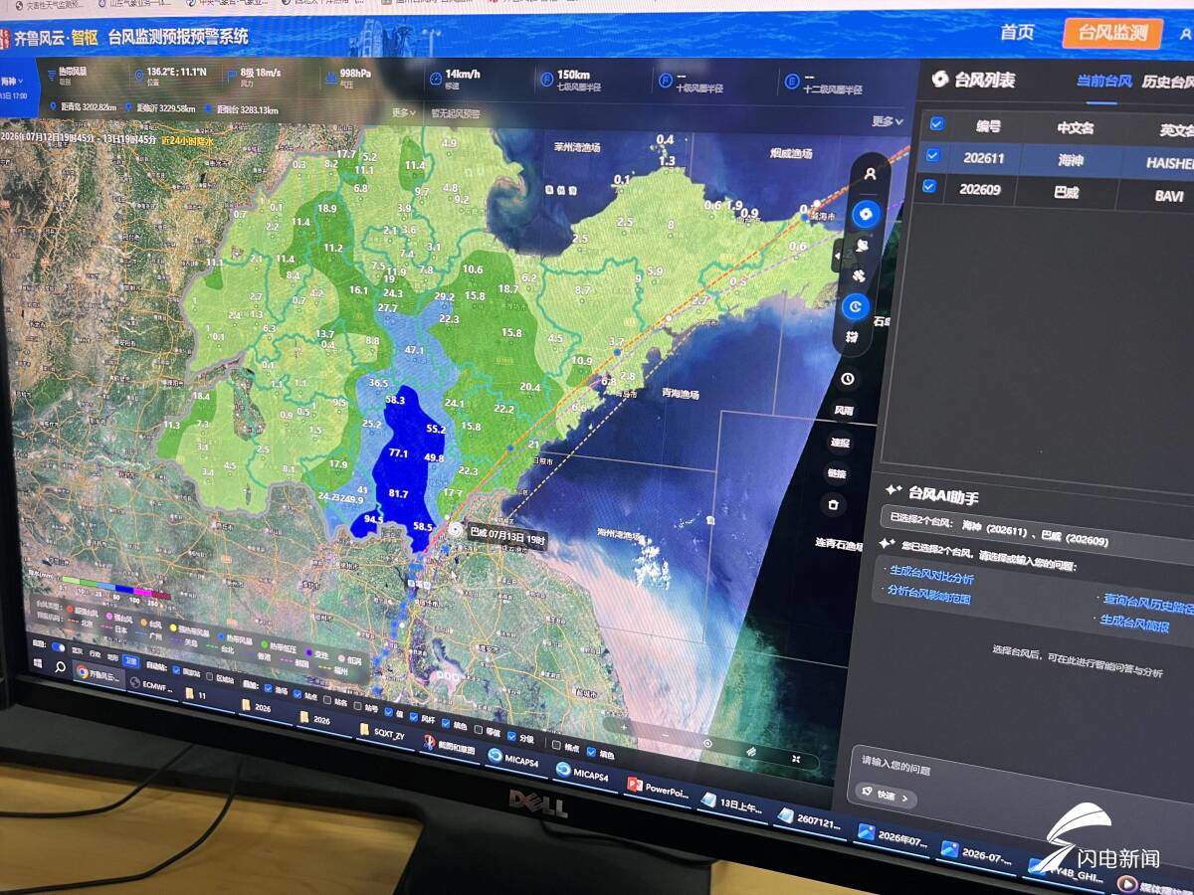Open the clock history icon on map
The width and height of the screenshot is (1194, 895).
point(847,379)
